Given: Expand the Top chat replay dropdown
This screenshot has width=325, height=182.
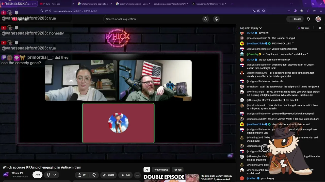Looking at the screenshot, I should tap(251, 28).
